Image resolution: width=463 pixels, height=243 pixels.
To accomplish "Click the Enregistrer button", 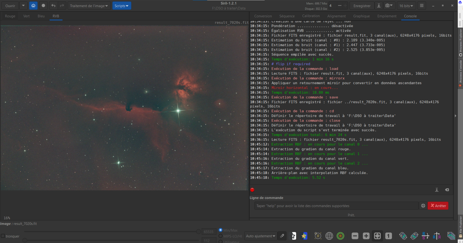I will coord(362,6).
